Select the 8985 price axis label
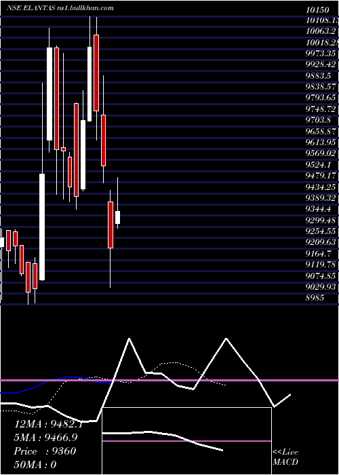The width and height of the screenshot is (339, 475). point(315,298)
